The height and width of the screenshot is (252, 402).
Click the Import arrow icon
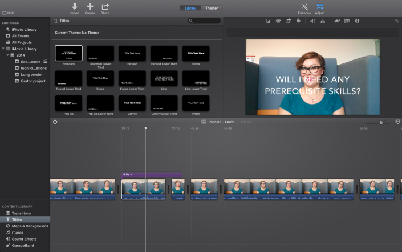point(74,7)
